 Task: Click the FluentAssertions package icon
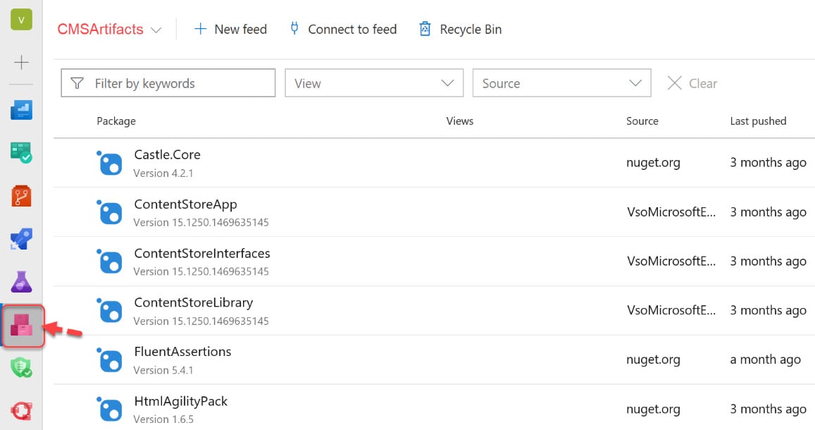coord(109,360)
